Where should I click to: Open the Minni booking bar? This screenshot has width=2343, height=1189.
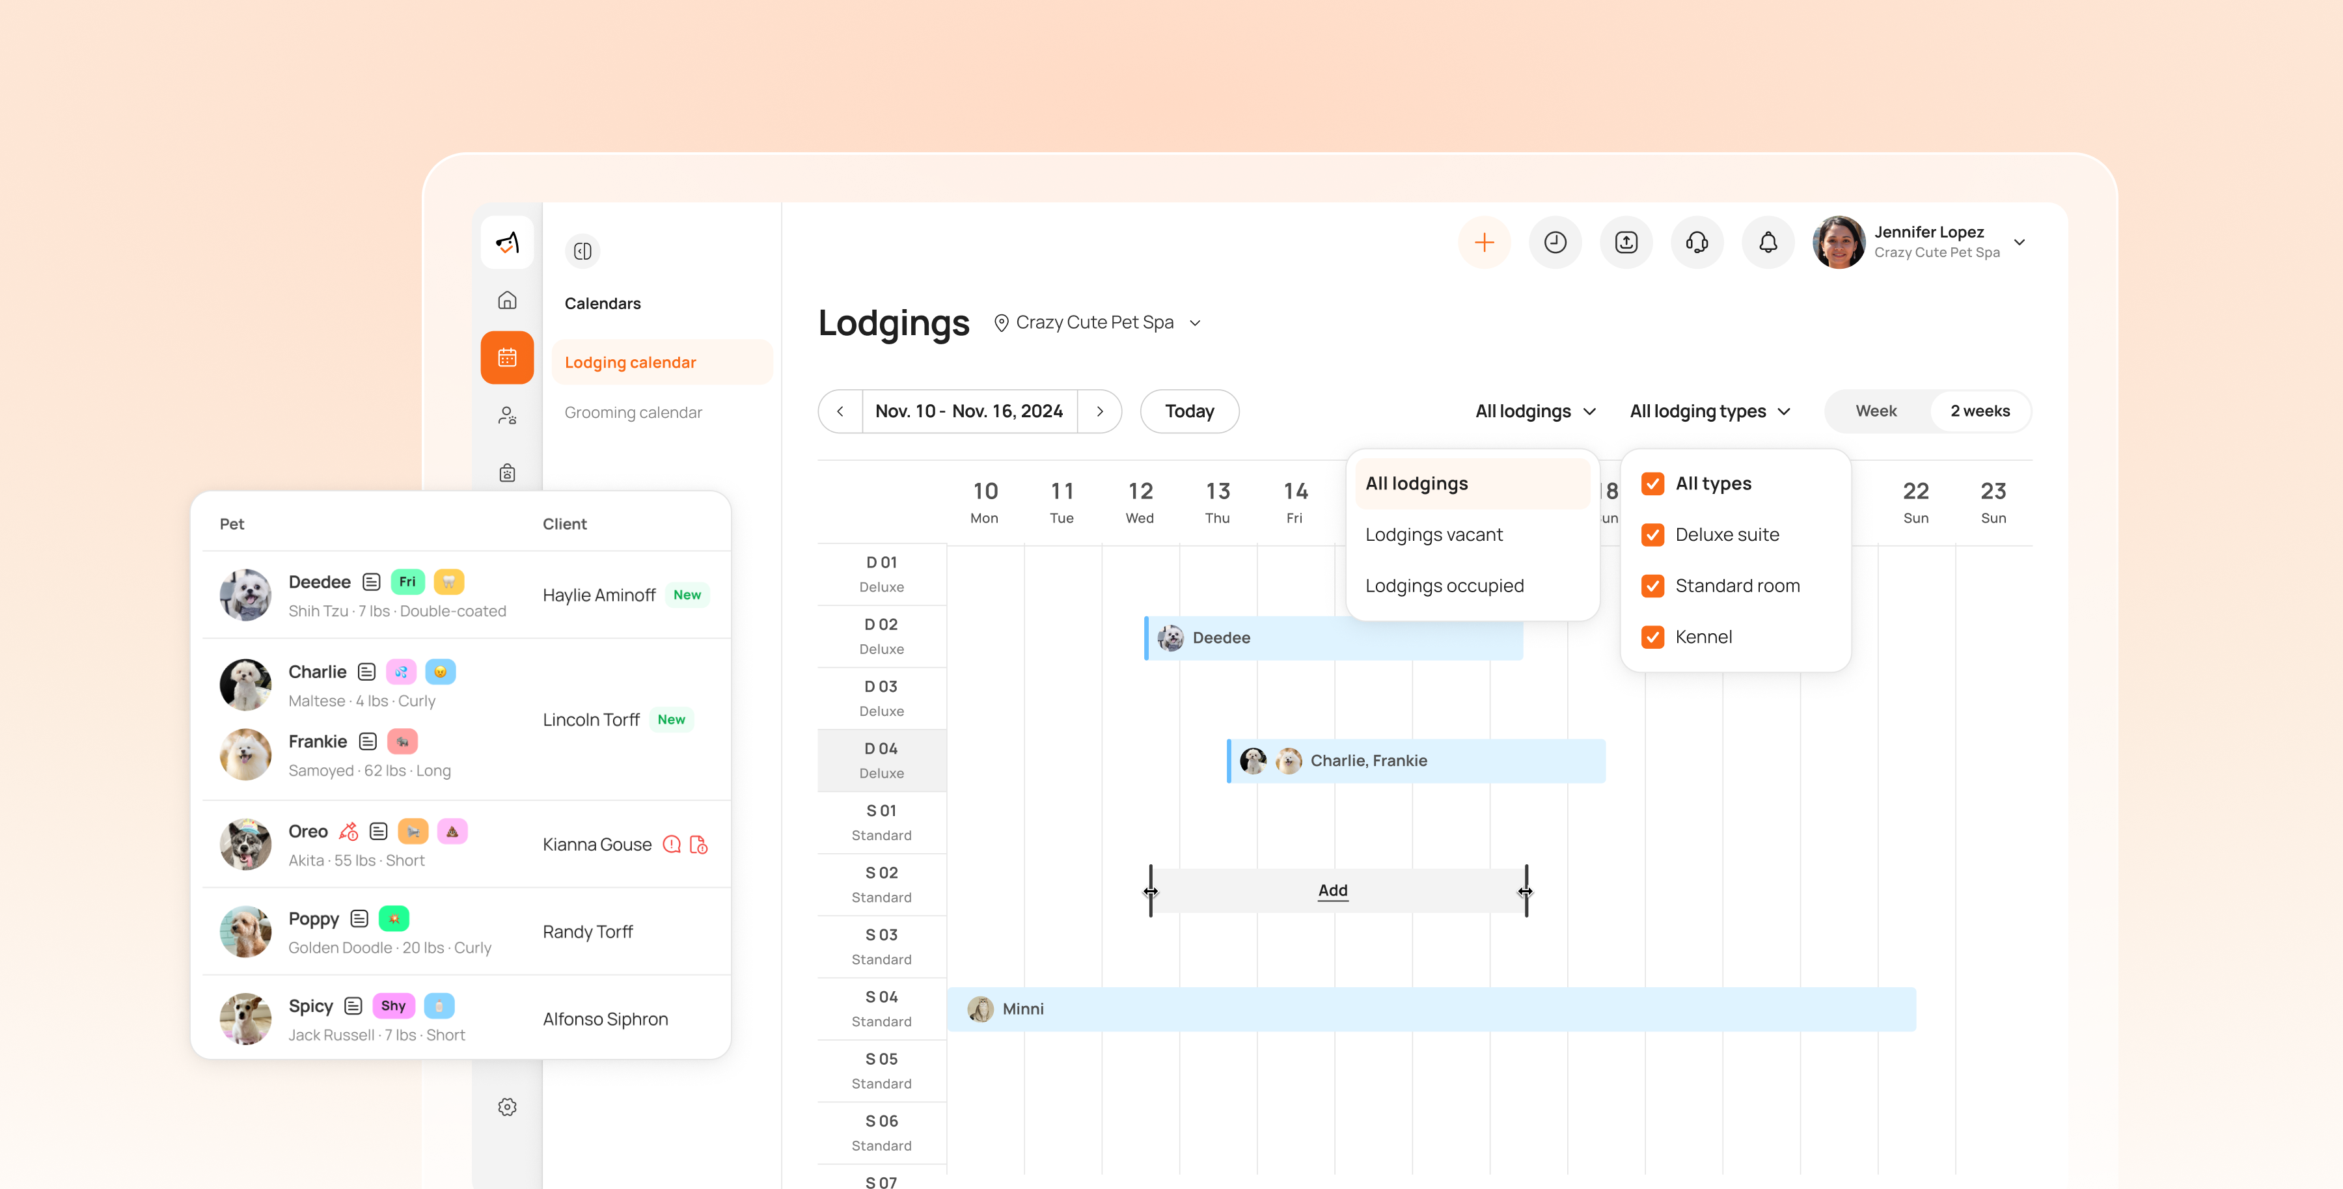tap(1432, 1009)
